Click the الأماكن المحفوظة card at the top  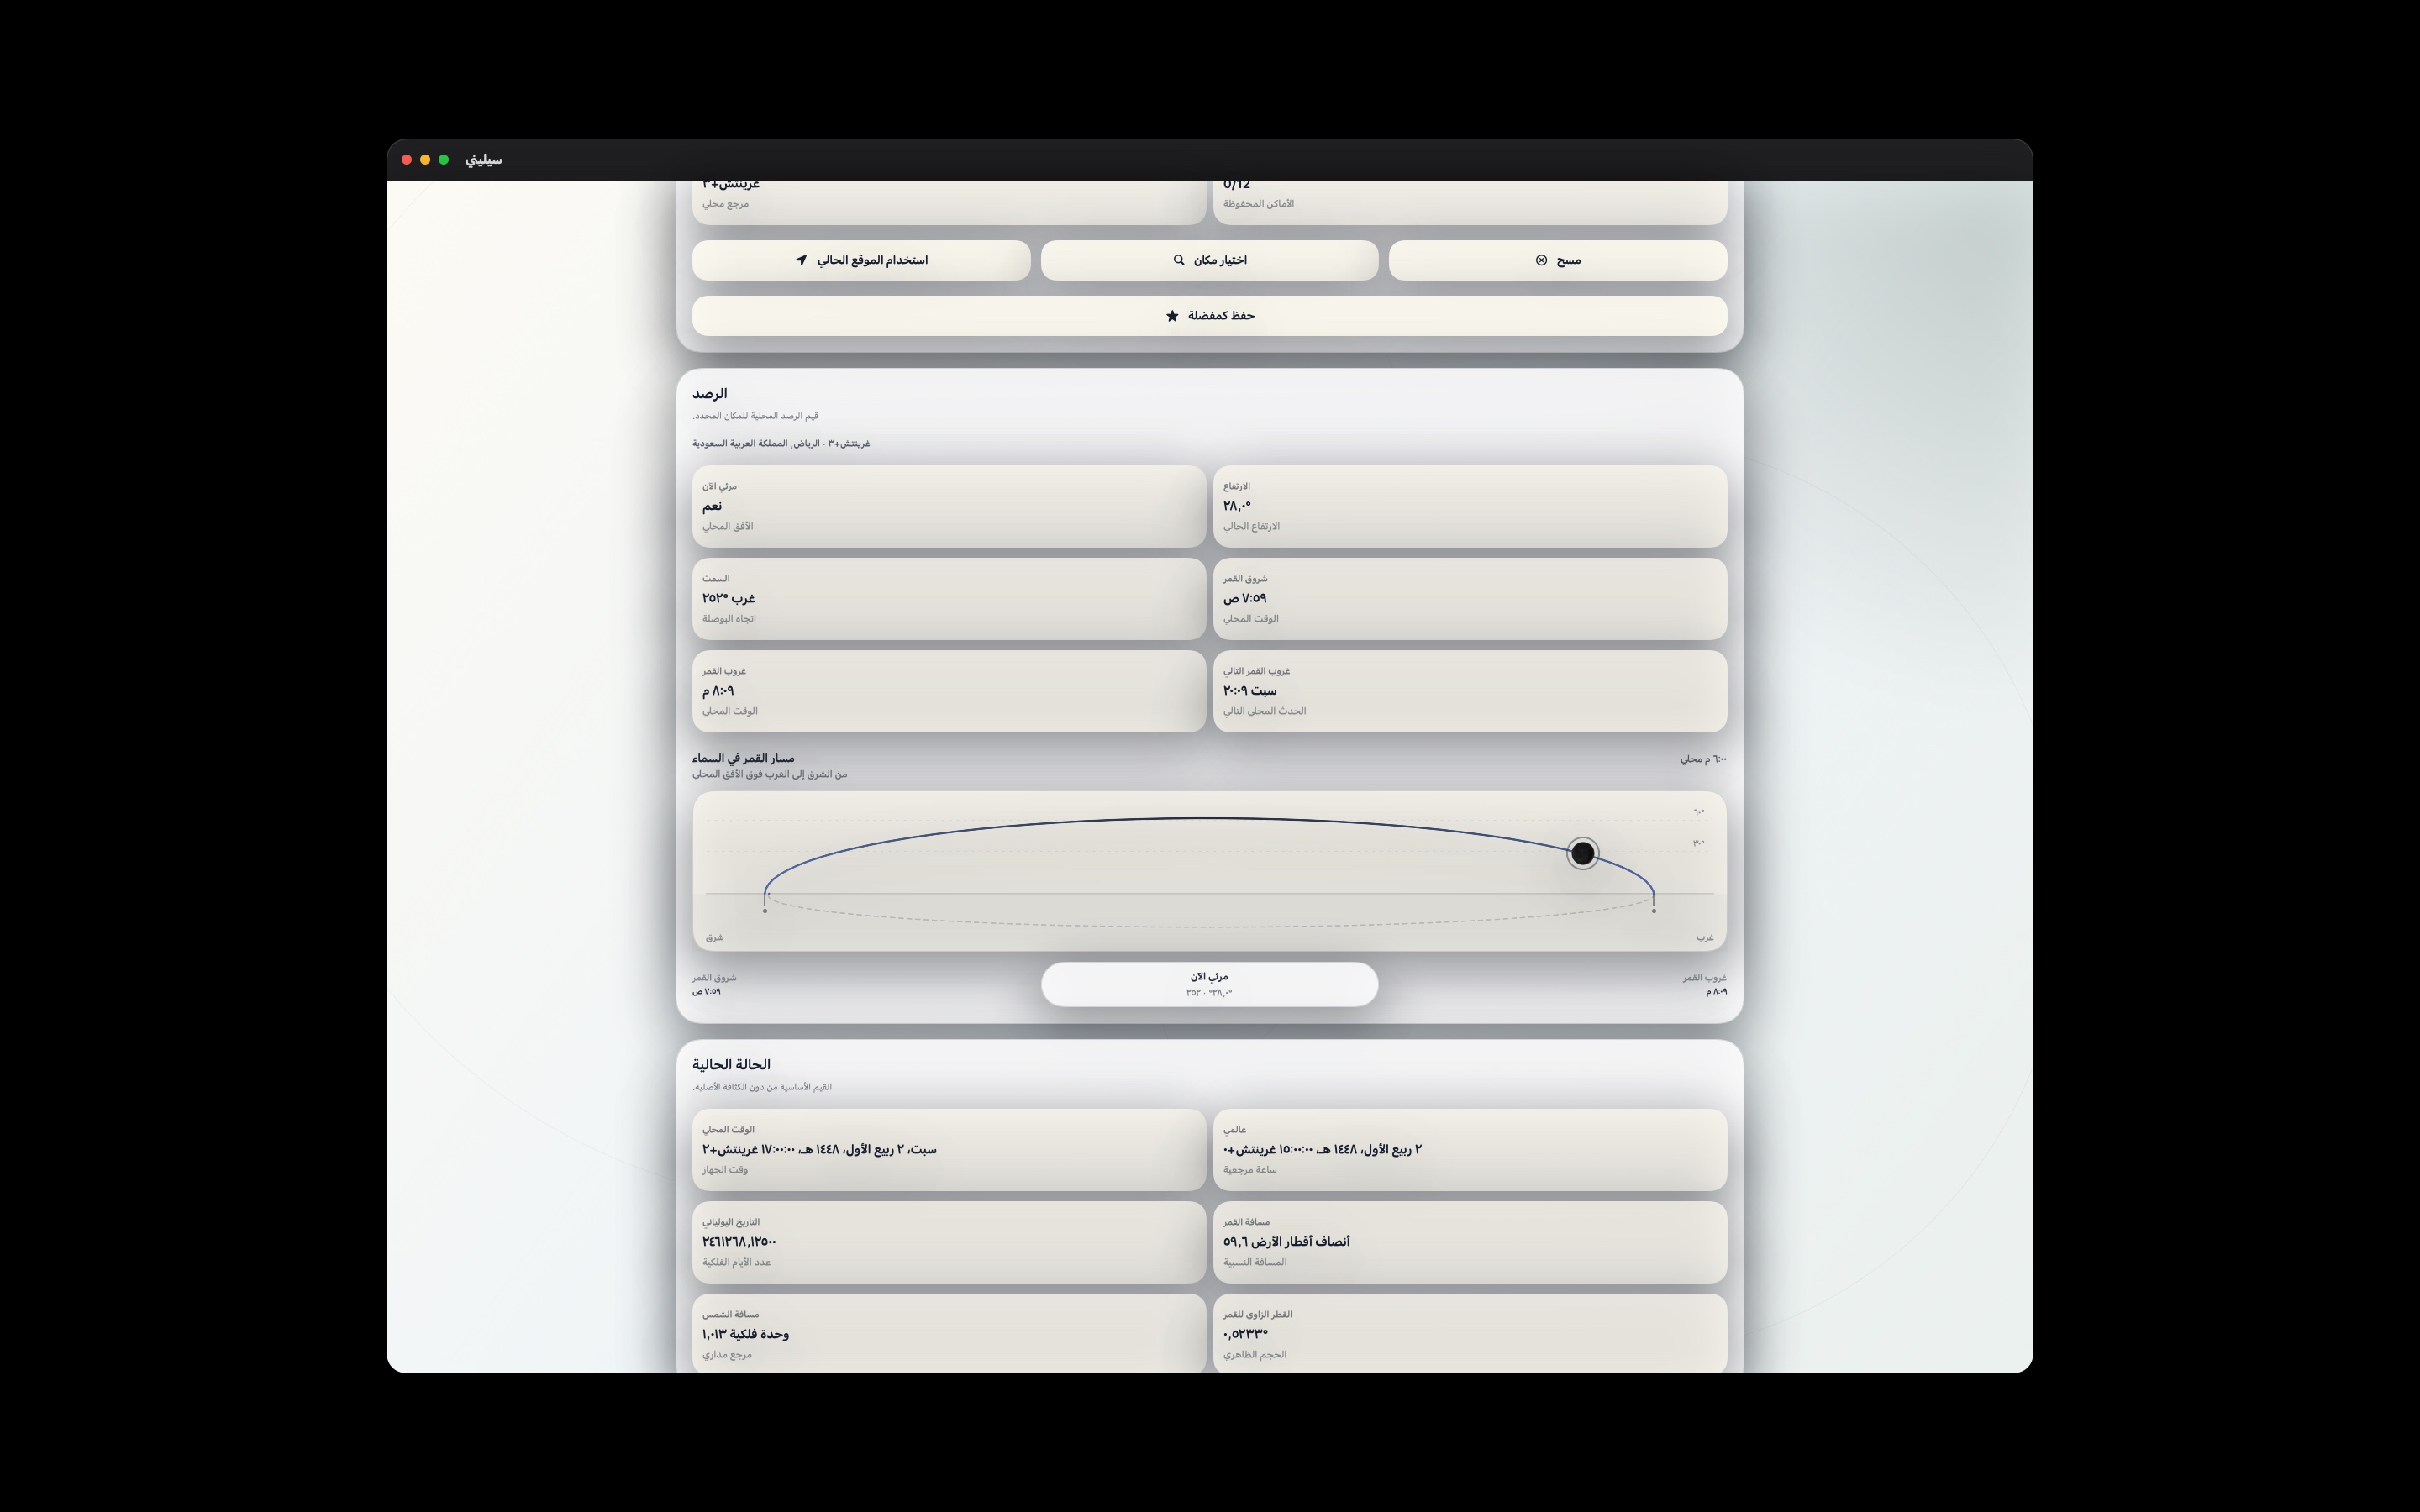(1470, 202)
